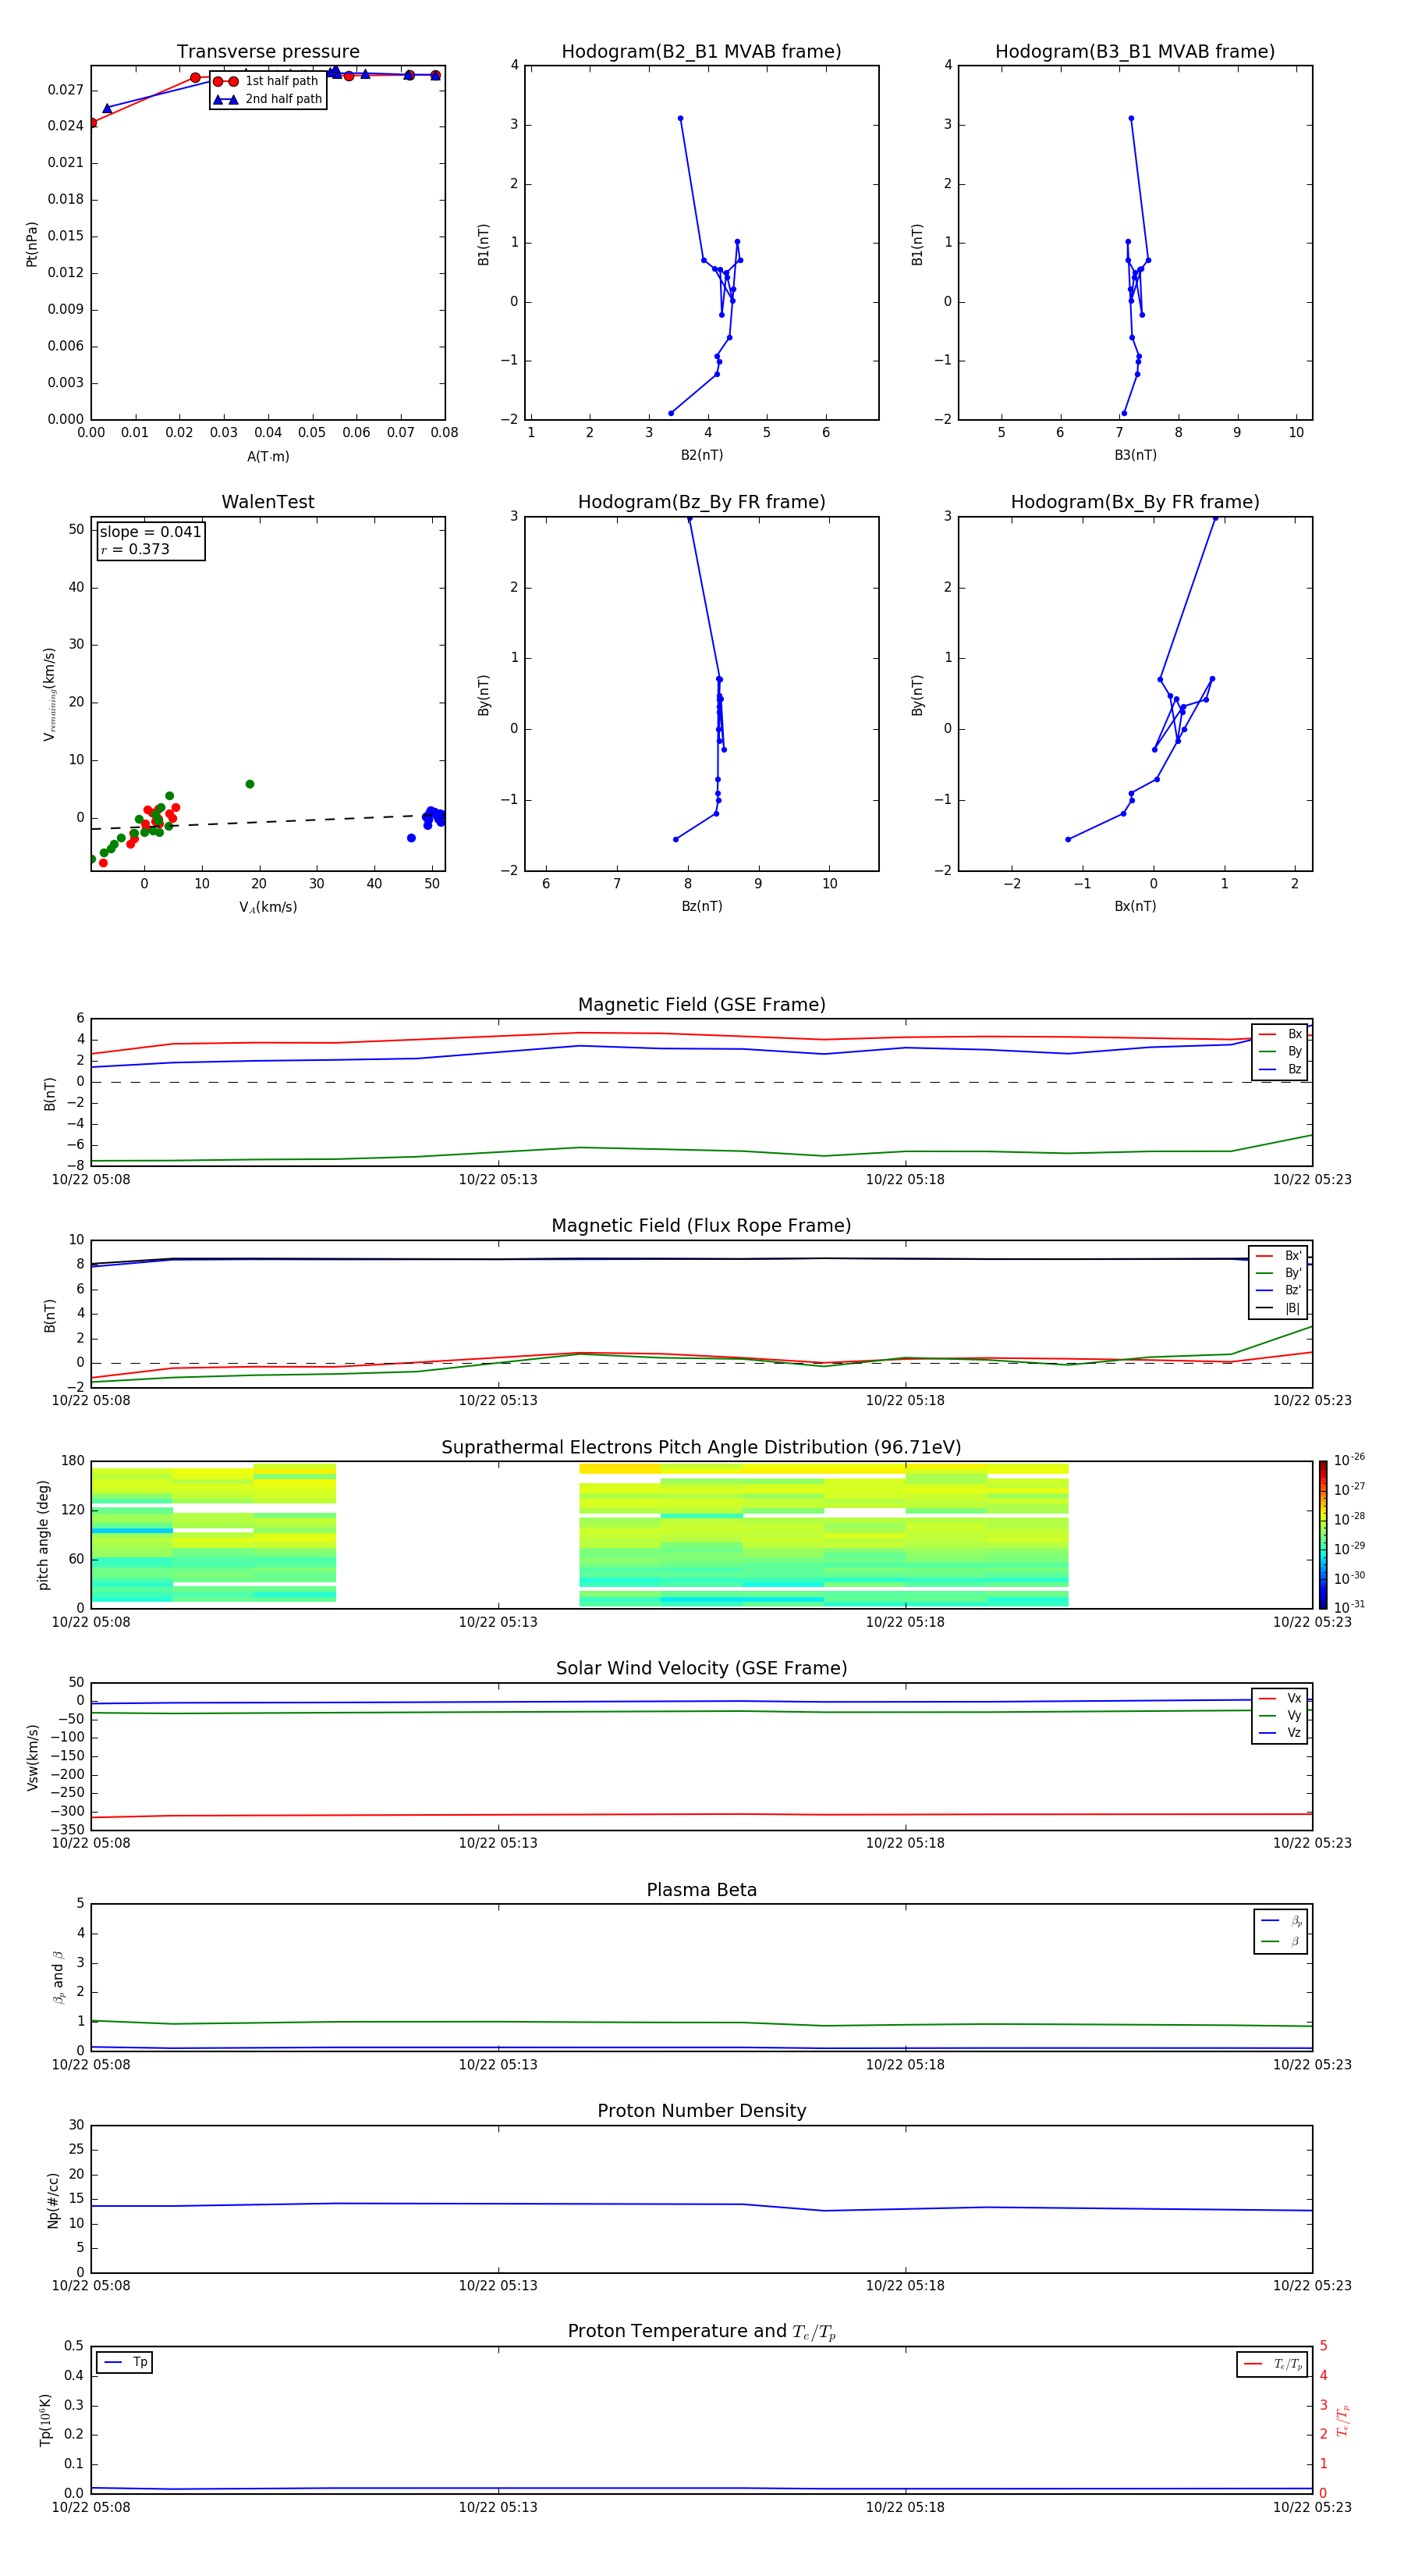Click the isolated blue point near VA 46 in WalenTest
The width and height of the screenshot is (1404, 2576).
411,838
